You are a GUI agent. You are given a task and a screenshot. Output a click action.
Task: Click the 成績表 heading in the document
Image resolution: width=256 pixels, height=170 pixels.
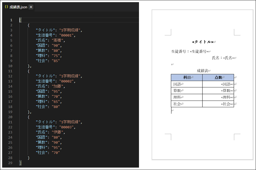pos(202,71)
